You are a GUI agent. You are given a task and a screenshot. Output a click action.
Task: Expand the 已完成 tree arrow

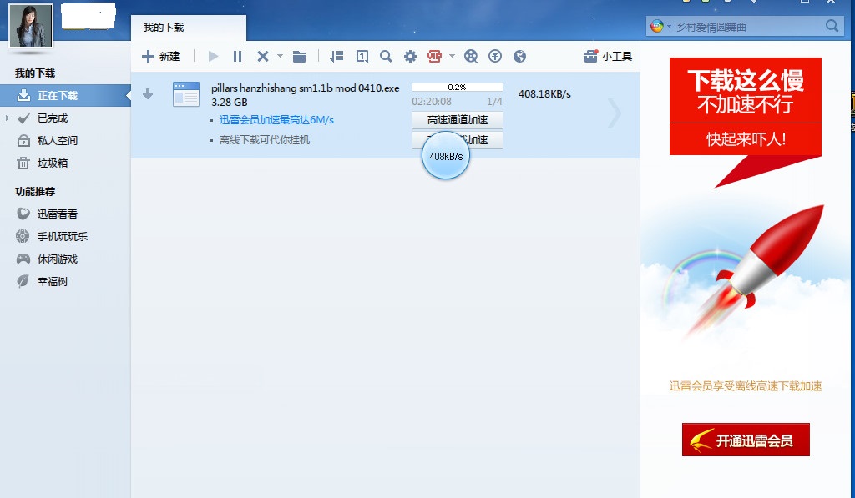point(8,118)
